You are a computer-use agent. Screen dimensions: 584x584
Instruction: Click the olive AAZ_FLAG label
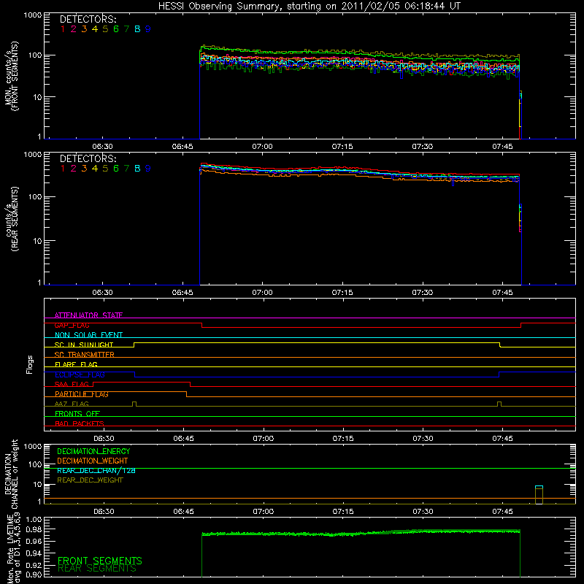(x=72, y=404)
